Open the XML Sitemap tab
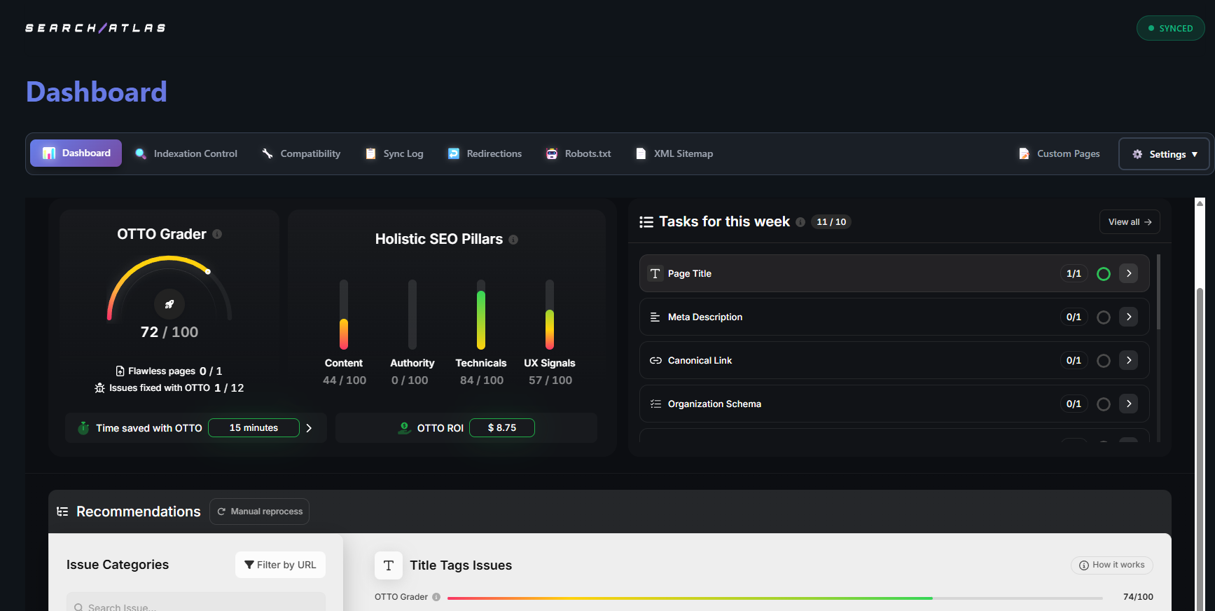This screenshot has height=611, width=1215. tap(674, 153)
